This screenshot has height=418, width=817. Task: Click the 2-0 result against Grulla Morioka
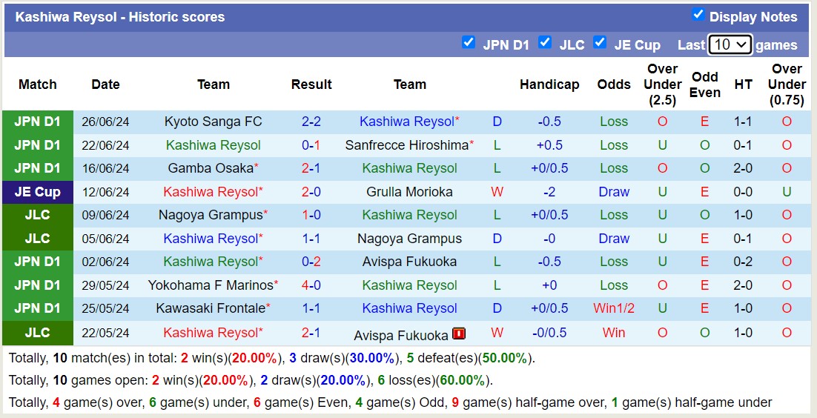(x=311, y=192)
